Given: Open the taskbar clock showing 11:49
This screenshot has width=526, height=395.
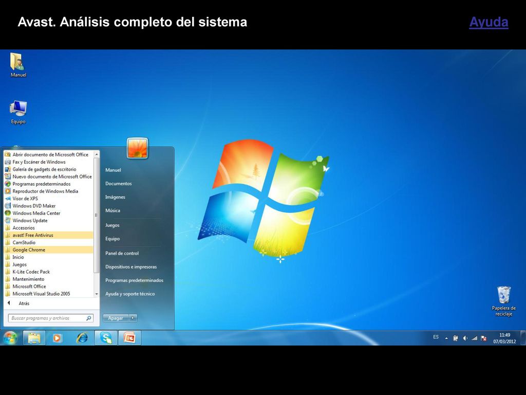Looking at the screenshot, I should tap(504, 338).
